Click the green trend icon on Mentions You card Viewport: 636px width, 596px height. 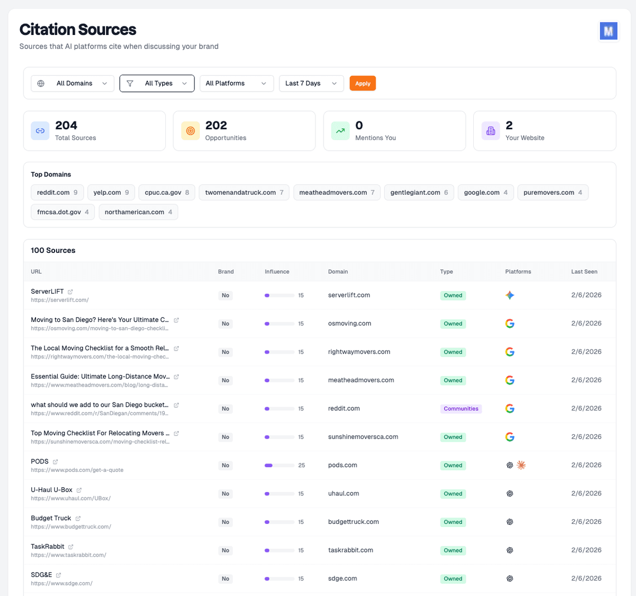(x=340, y=130)
